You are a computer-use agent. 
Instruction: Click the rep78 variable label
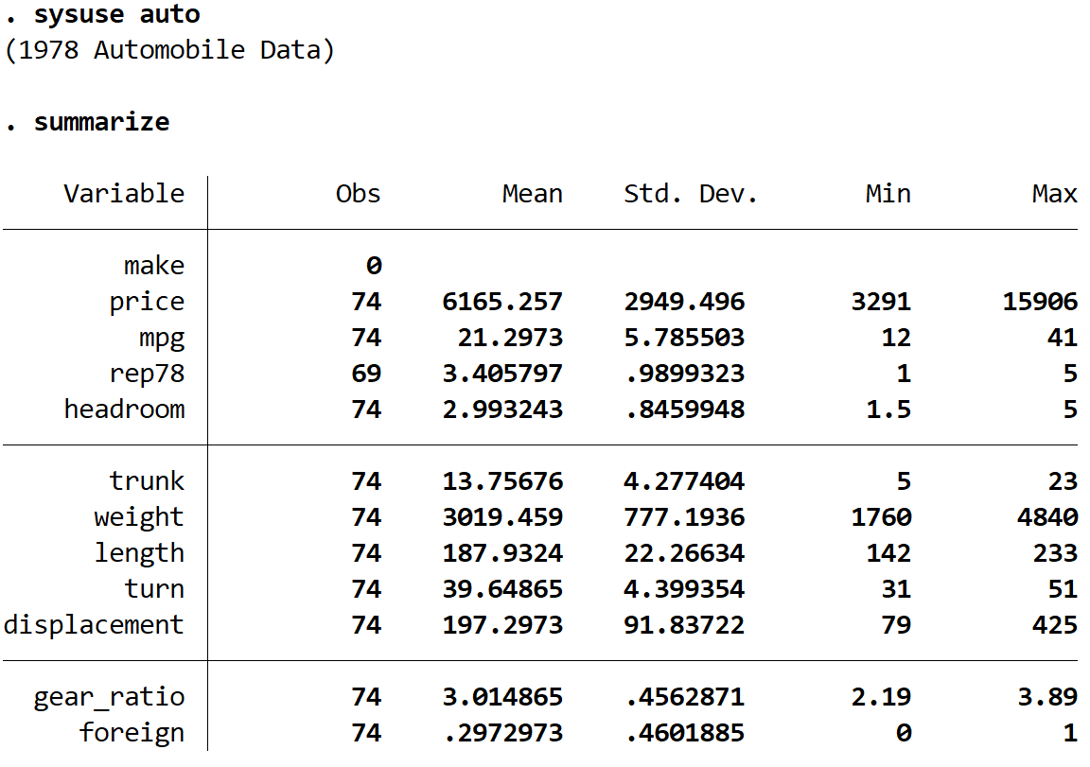coord(148,373)
